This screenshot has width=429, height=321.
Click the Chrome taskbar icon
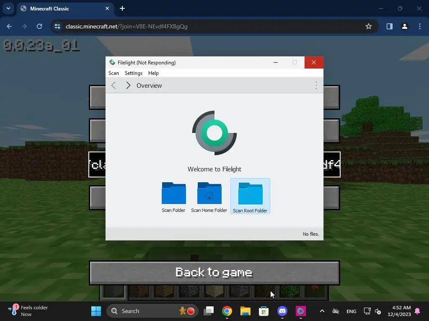[227, 311]
